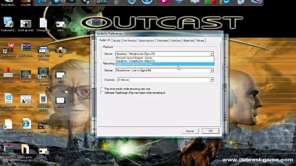Switch to the Interface tab
This screenshot has height=166, width=296.
[176, 41]
